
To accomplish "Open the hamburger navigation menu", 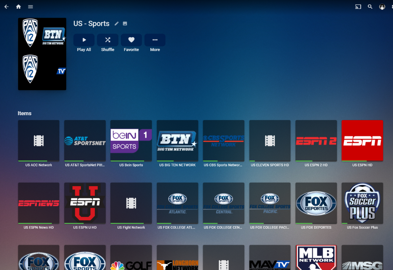I will click(30, 7).
